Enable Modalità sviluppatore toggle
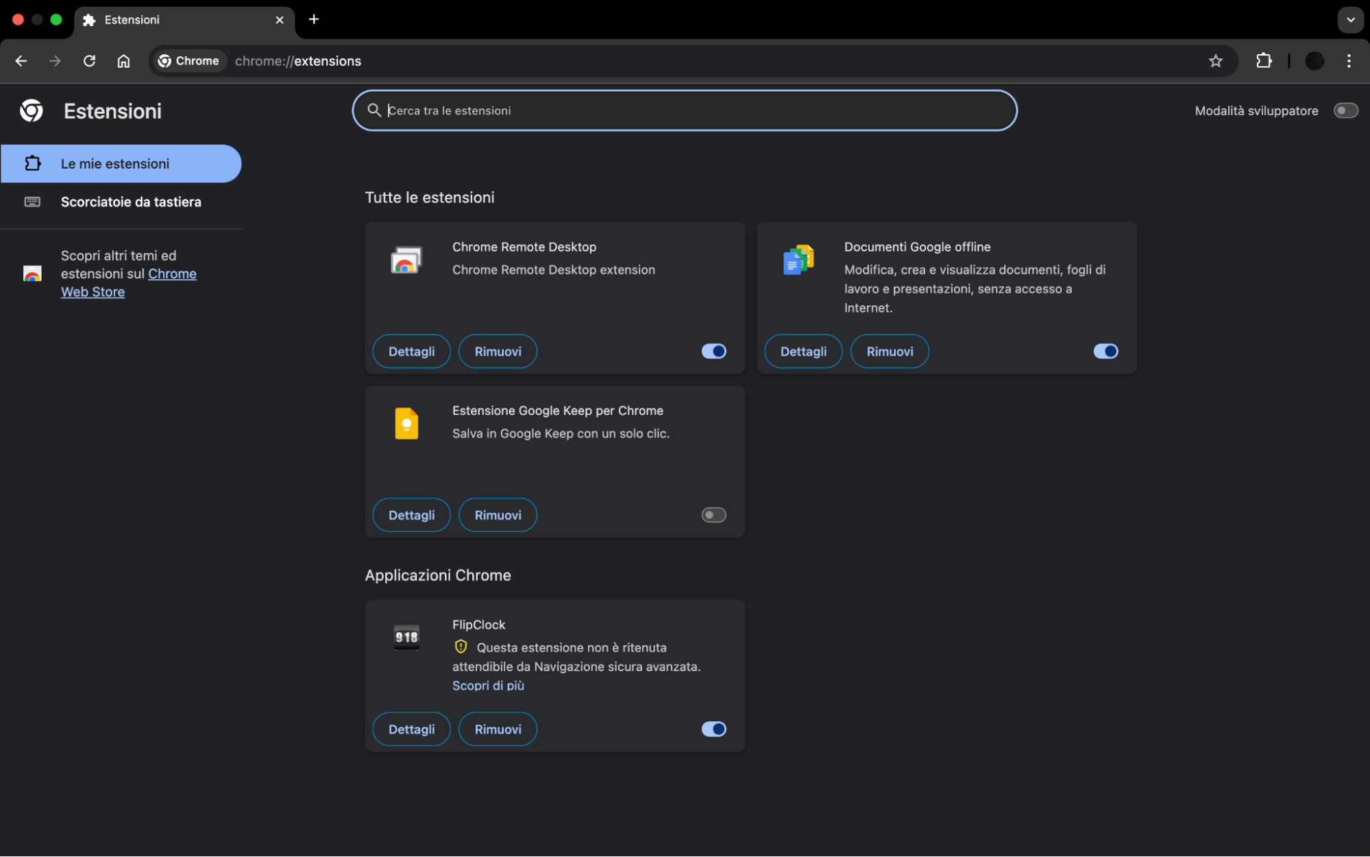This screenshot has height=857, width=1370. tap(1345, 110)
